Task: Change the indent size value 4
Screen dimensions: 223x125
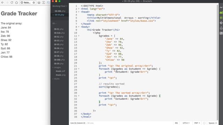Action: point(216,123)
